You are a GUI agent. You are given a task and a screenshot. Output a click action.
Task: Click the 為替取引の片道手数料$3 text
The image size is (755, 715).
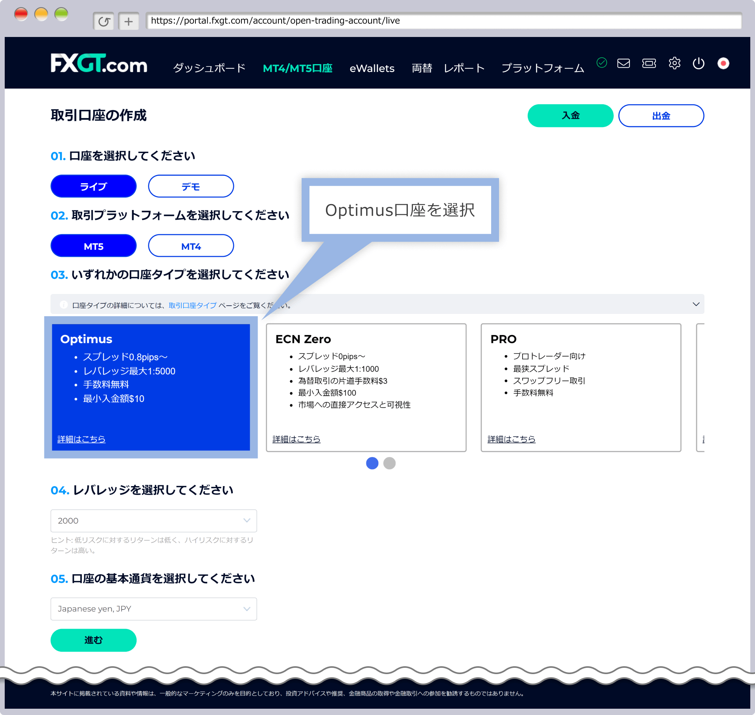[x=343, y=381]
